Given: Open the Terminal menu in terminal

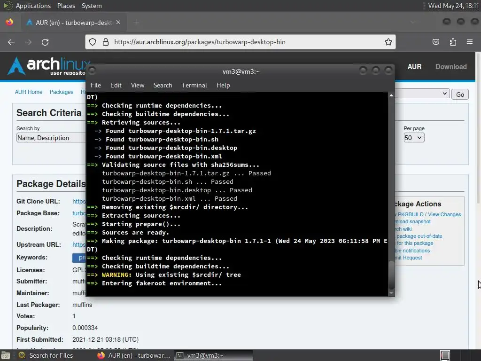Looking at the screenshot, I should [x=194, y=86].
